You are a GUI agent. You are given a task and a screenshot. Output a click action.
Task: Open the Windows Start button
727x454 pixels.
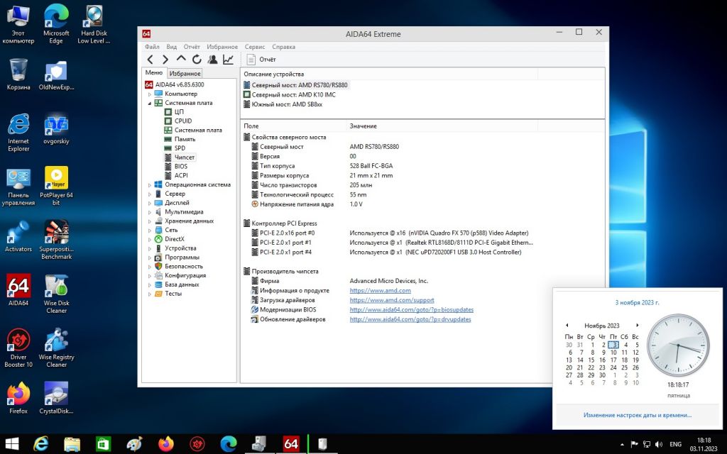11,444
